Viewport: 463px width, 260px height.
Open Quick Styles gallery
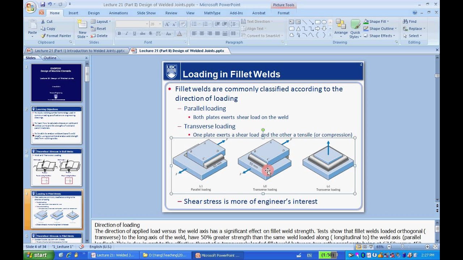point(355,29)
